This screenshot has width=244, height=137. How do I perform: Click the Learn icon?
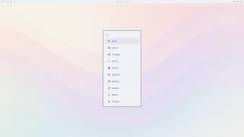[109, 48]
